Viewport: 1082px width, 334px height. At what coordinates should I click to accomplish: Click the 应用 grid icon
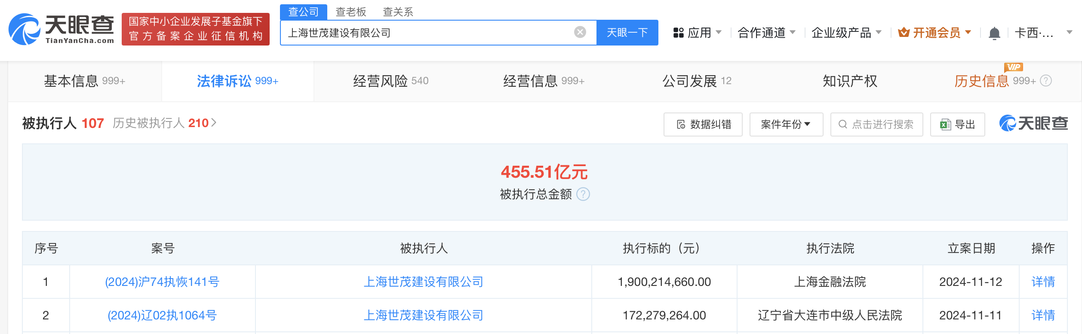coord(679,33)
